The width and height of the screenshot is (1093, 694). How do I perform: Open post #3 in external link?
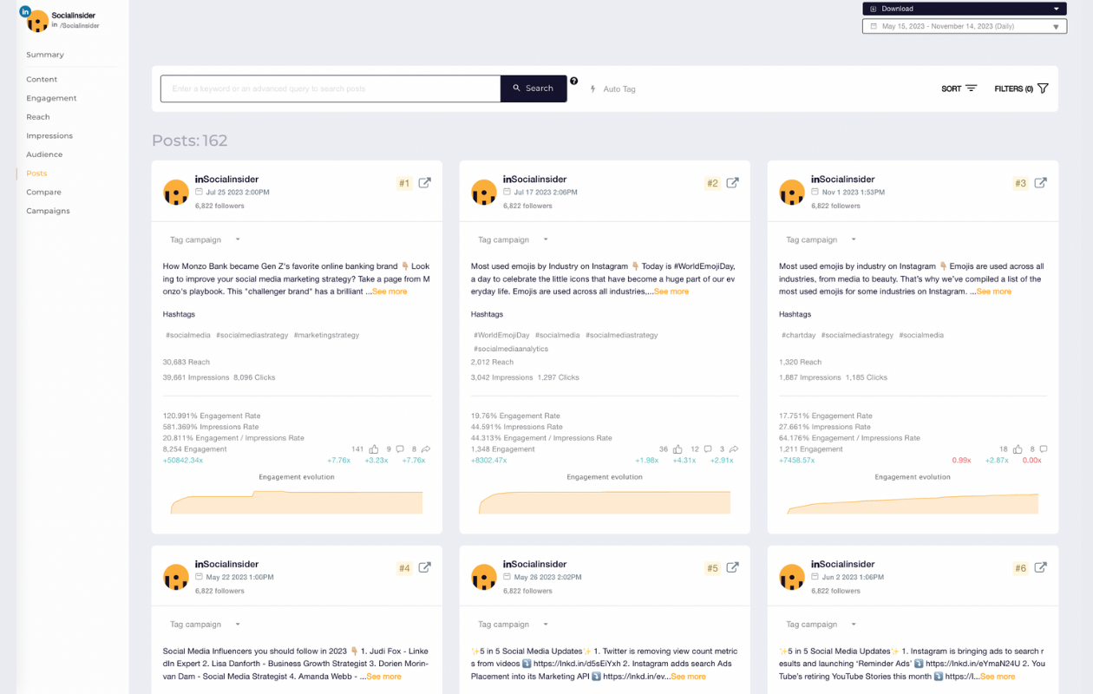click(x=1041, y=183)
